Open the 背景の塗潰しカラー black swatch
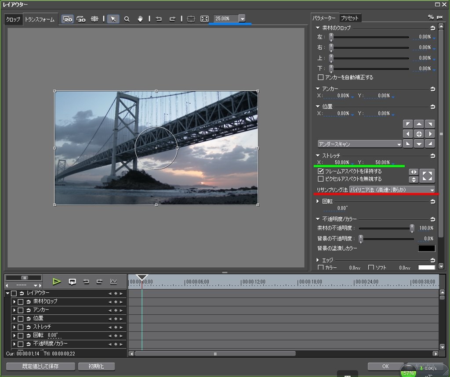 click(426, 248)
